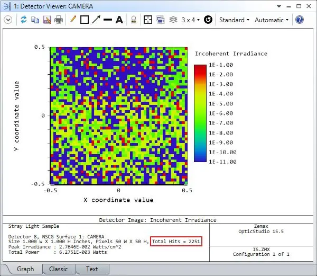Viewport: 317px width, 276px height.
Task: Switch to the Classic tab
Action: [x=58, y=269]
